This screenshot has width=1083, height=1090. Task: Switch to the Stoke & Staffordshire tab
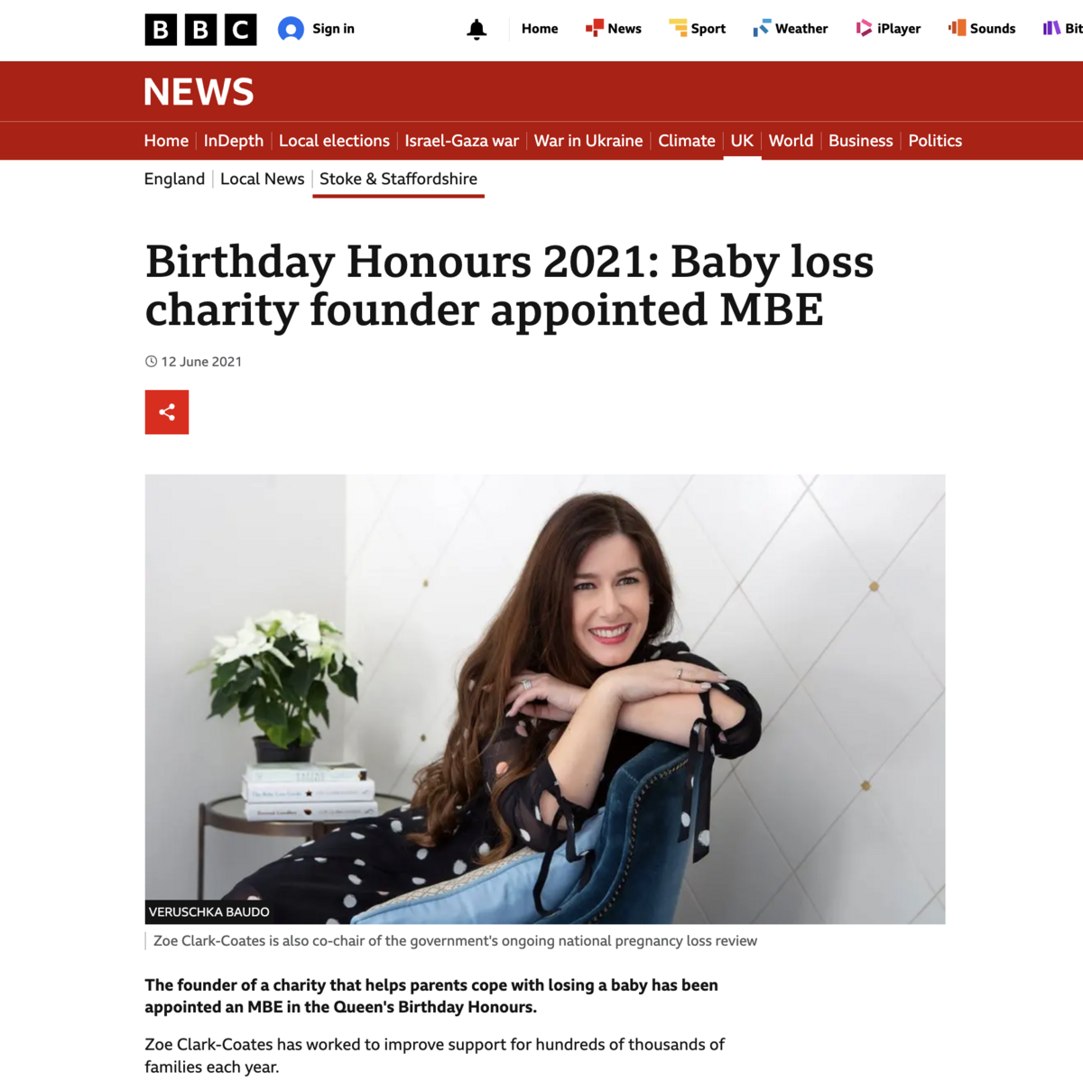click(398, 179)
